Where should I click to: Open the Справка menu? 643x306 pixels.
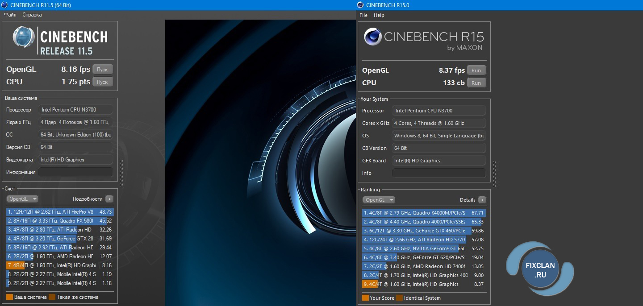coord(32,15)
